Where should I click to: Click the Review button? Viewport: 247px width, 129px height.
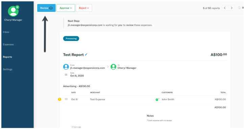[x=46, y=8]
